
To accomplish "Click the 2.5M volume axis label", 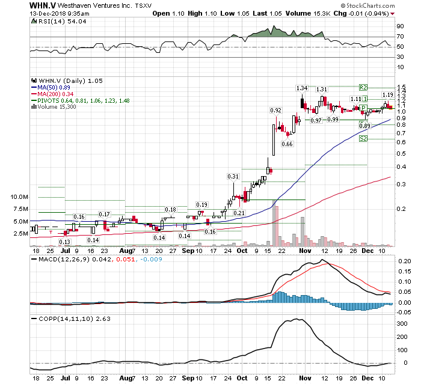I will coord(20,233).
